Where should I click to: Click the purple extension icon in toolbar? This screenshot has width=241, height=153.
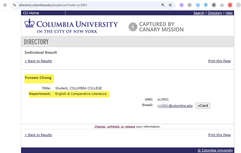pos(182,5)
